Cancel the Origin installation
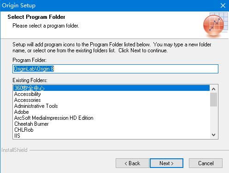Viewport: 229px width, 173px height. click(x=206, y=163)
